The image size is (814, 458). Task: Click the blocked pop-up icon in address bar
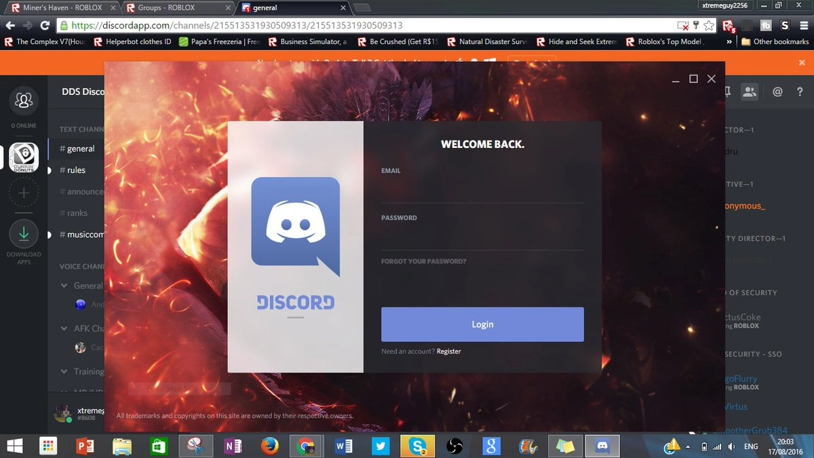click(x=684, y=26)
